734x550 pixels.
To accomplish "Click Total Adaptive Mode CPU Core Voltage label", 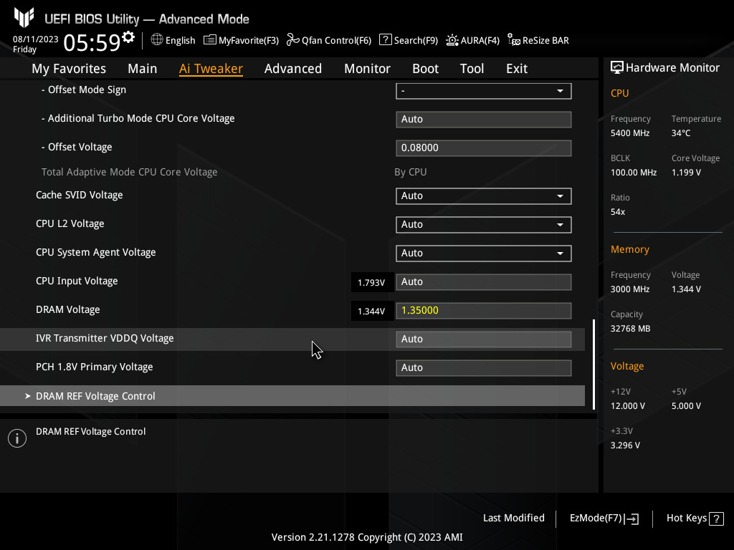I will 129,172.
